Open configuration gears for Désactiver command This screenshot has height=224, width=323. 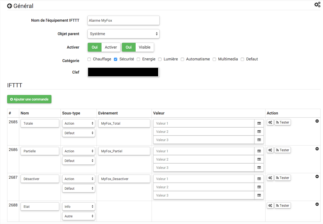click(x=270, y=178)
